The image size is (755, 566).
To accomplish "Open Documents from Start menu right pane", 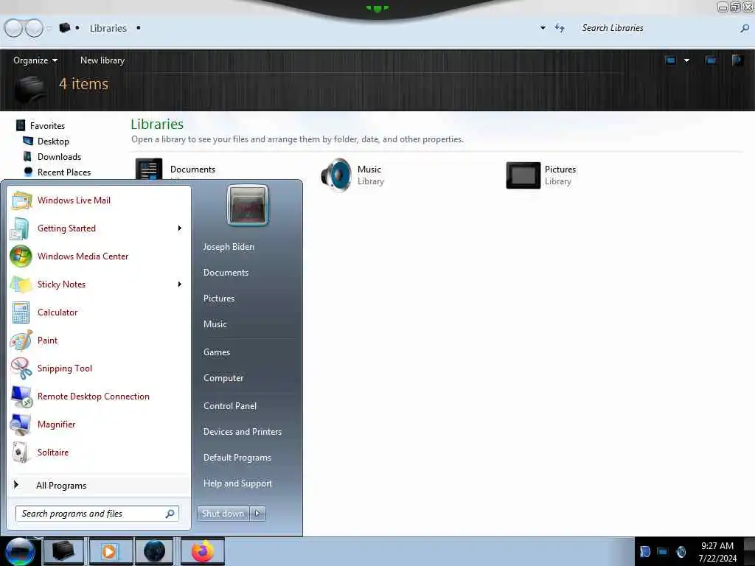I will [x=226, y=273].
